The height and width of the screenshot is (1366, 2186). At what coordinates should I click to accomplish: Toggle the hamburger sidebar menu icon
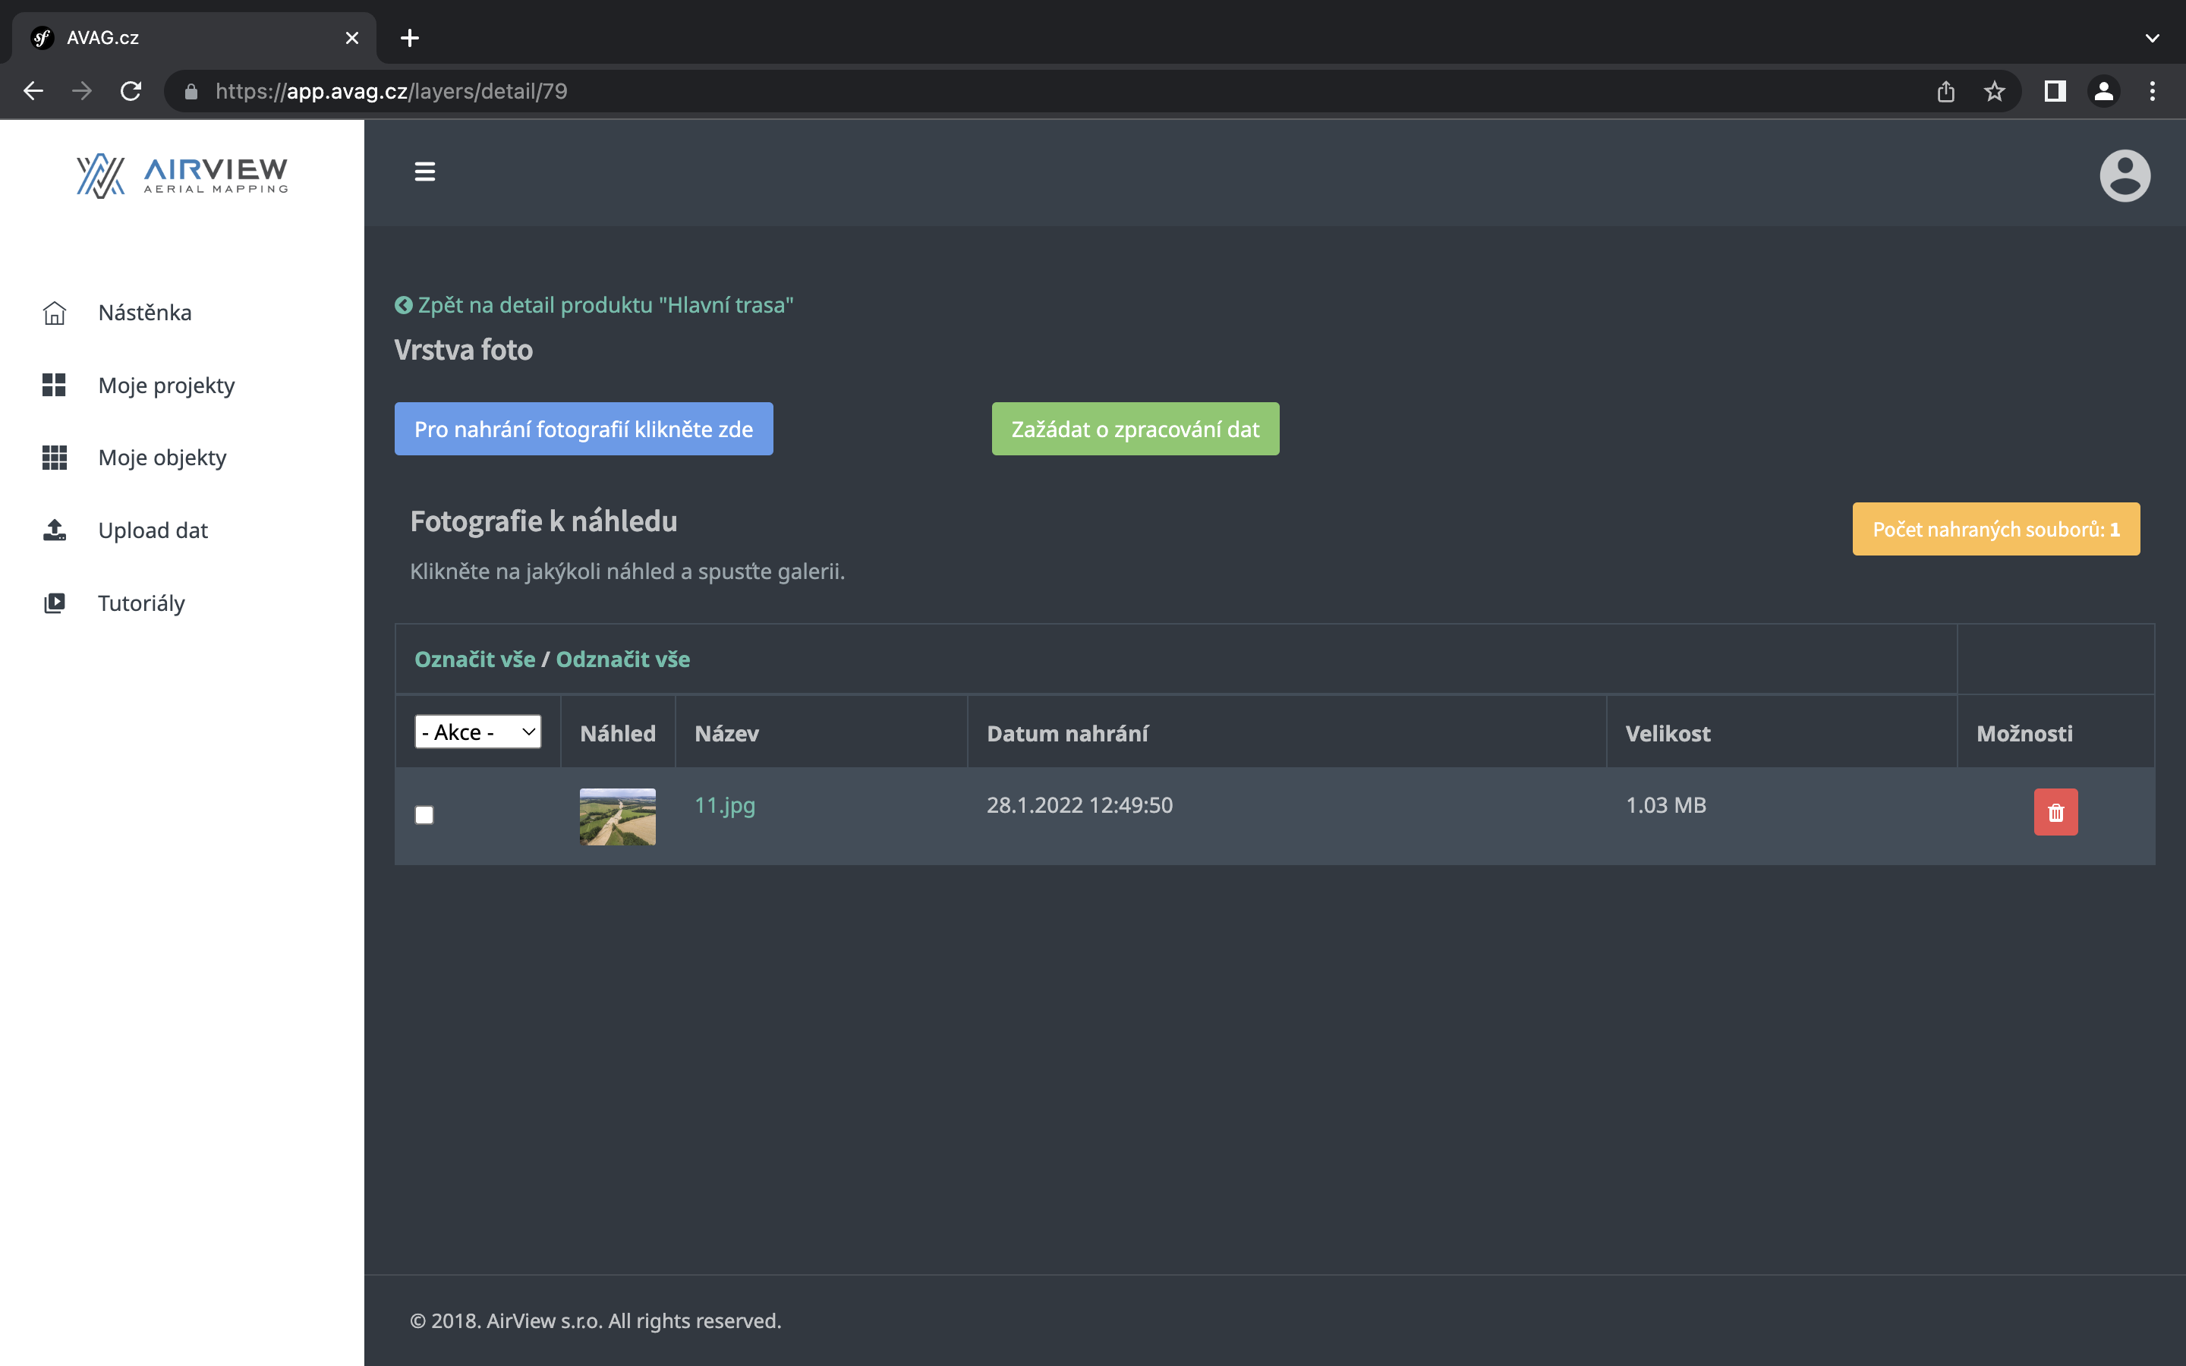pos(424,172)
